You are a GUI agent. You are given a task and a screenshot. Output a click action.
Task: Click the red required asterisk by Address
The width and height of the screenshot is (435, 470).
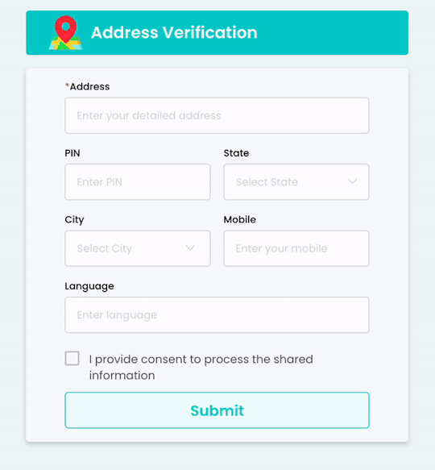coord(67,85)
